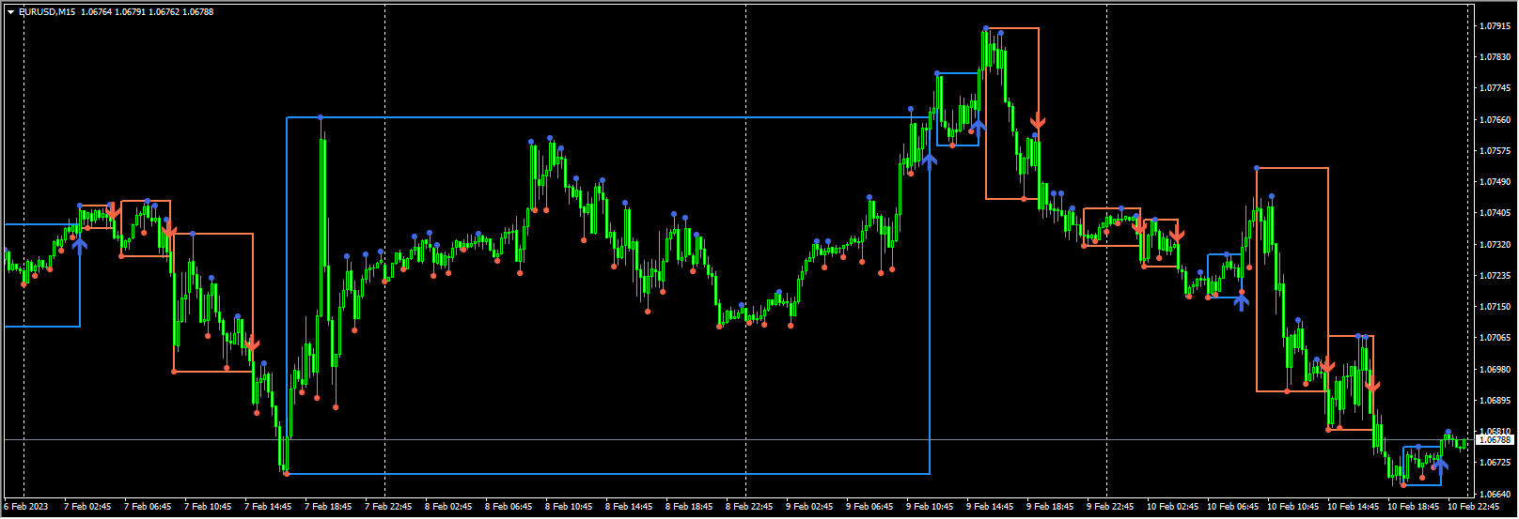Click time axis label 9 Feb 06:45

pos(869,507)
